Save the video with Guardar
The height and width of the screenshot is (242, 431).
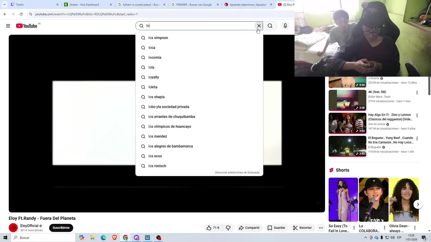click(276, 228)
